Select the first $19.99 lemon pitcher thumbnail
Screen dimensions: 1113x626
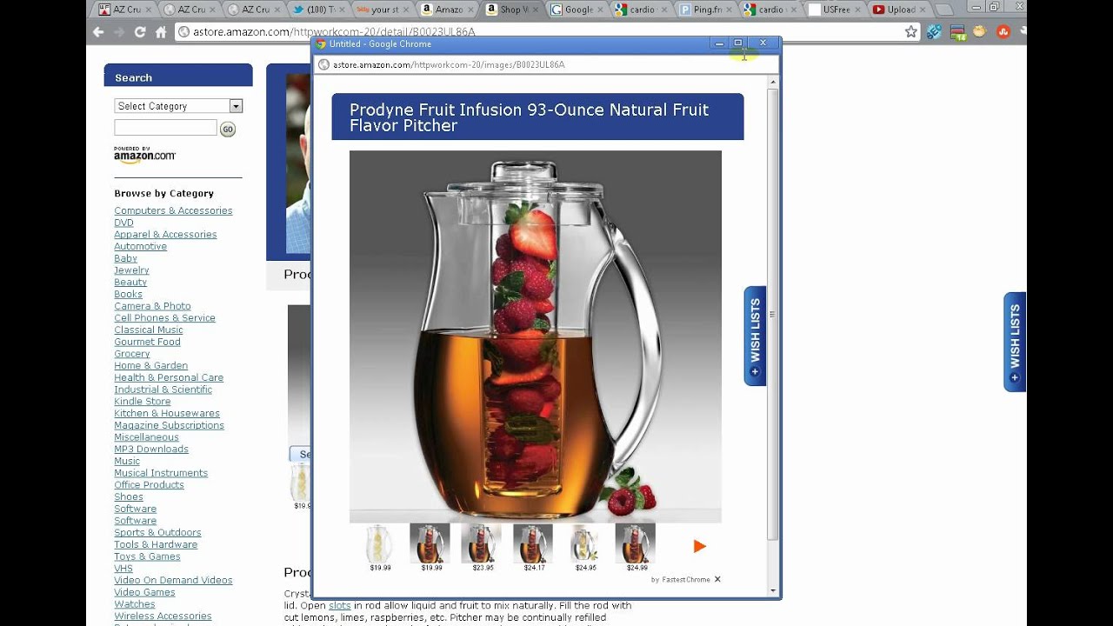click(x=380, y=543)
